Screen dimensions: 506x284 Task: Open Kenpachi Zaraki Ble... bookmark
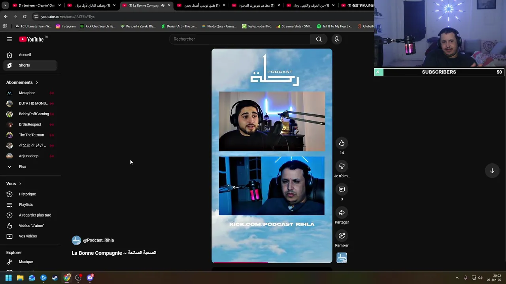[138, 26]
